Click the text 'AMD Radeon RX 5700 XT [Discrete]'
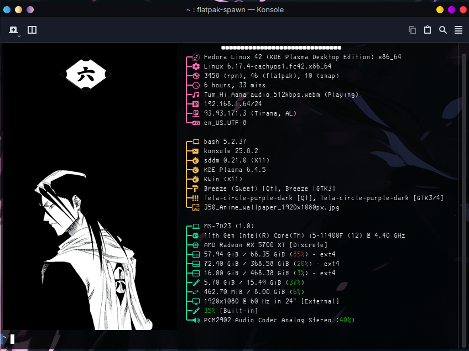 coord(265,245)
